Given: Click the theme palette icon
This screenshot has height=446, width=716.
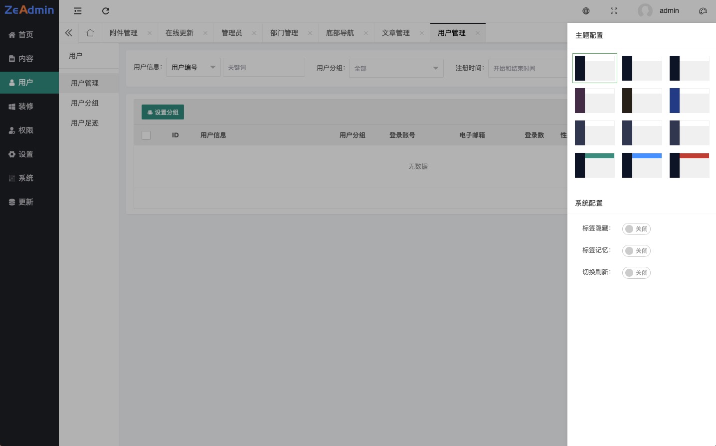Looking at the screenshot, I should pyautogui.click(x=703, y=11).
